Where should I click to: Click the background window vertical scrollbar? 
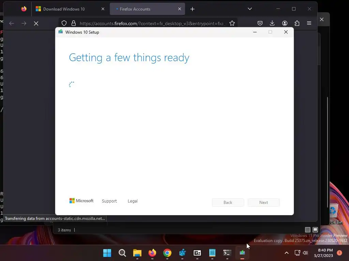coord(328,152)
